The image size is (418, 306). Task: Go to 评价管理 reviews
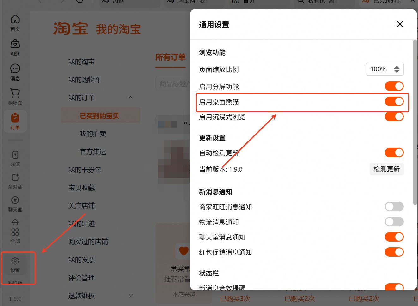click(82, 278)
